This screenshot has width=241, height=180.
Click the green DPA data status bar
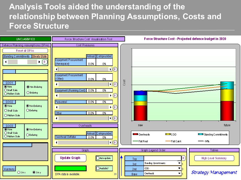click(x=71, y=168)
